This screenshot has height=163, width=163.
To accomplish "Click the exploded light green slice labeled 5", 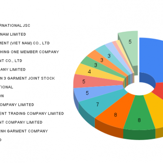I will 130,47.
